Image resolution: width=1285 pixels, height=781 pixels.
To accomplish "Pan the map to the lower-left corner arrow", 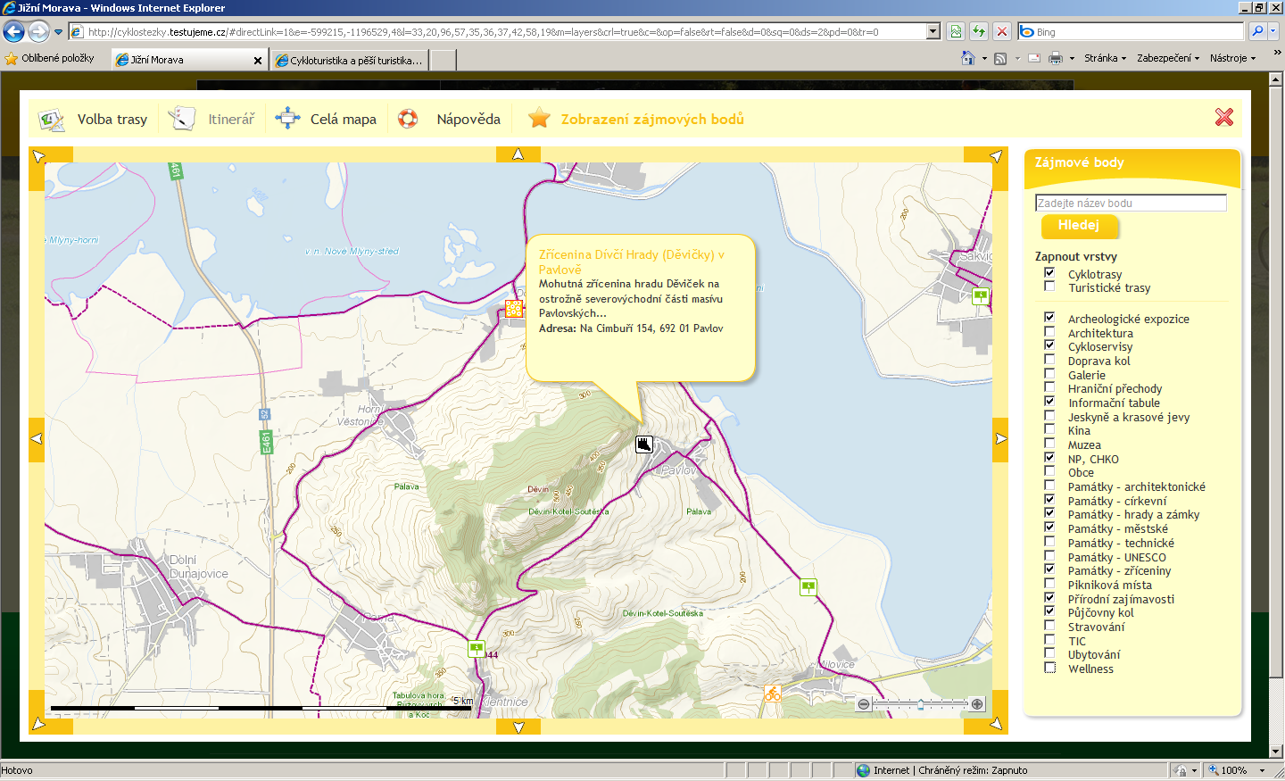I will pos(38,723).
